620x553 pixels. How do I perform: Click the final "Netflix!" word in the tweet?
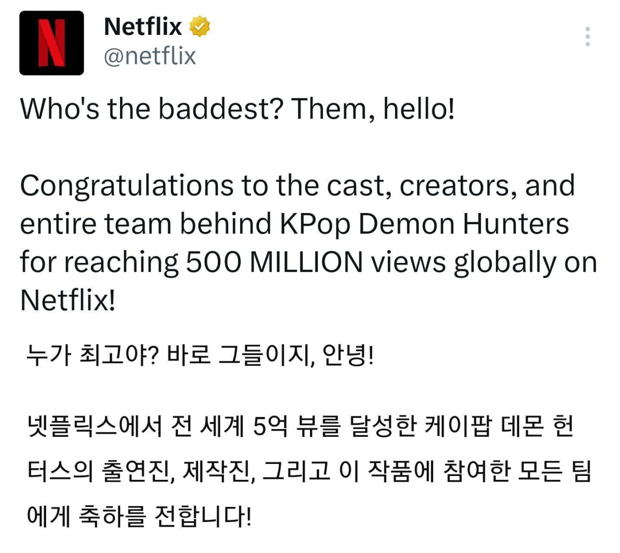point(68,301)
